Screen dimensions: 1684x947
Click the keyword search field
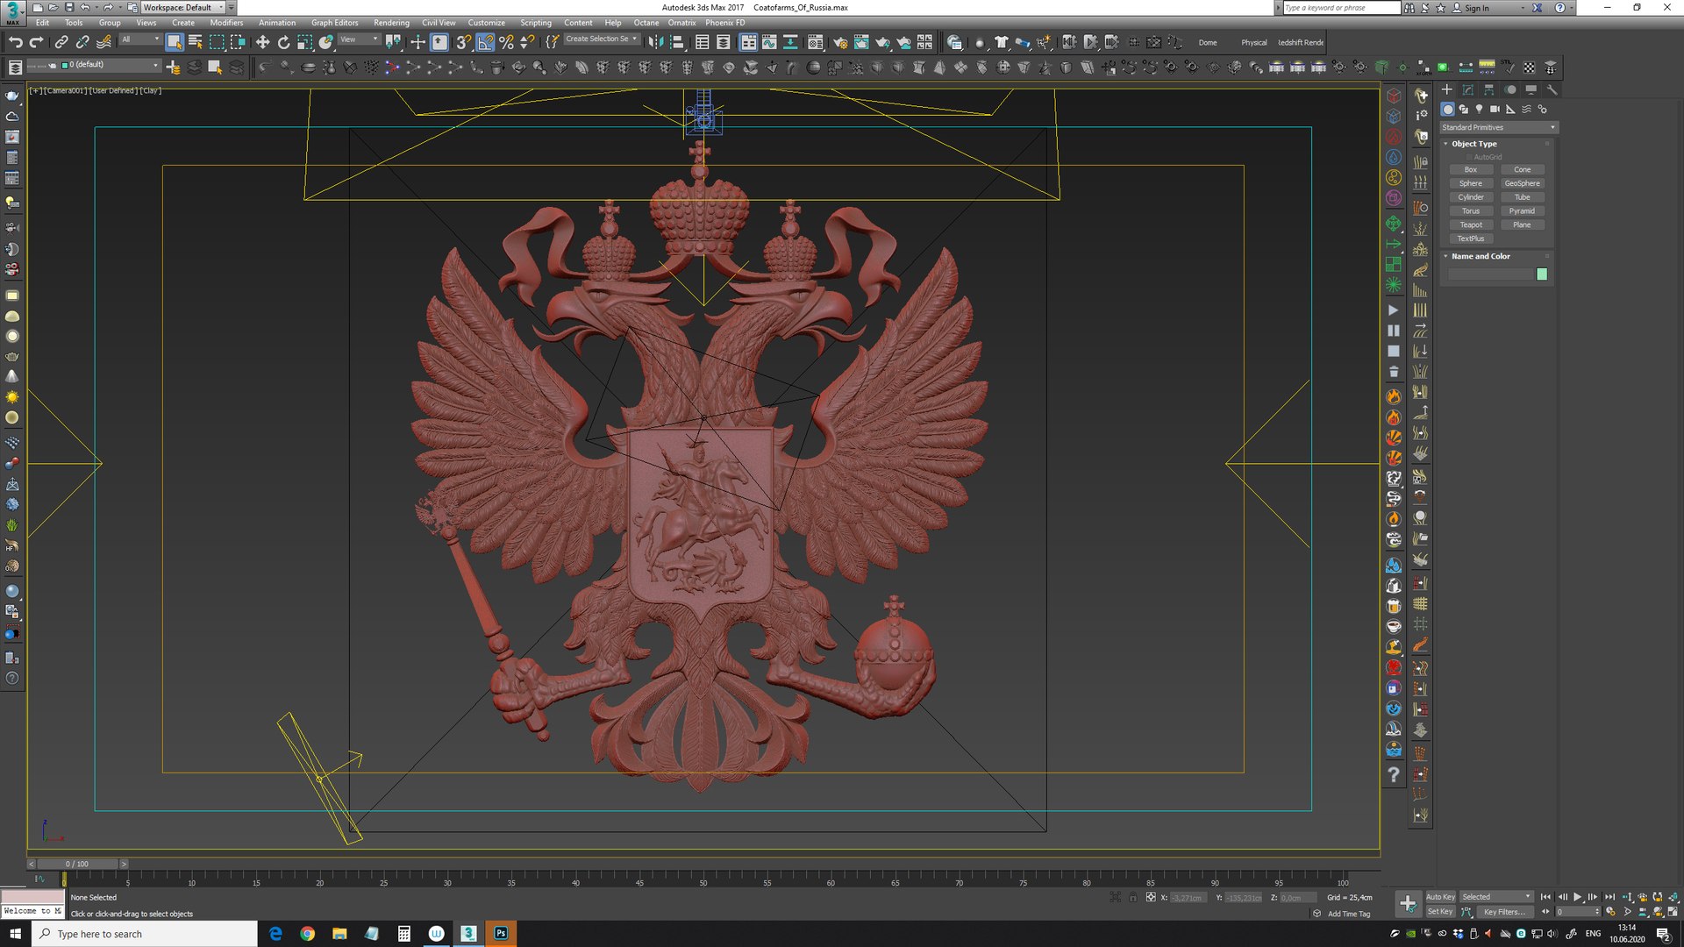[1341, 8]
